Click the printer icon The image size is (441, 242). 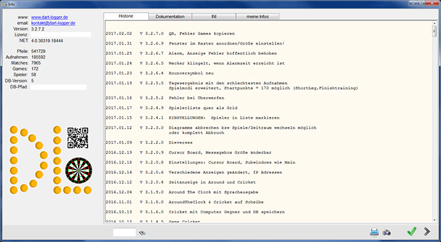(375, 232)
